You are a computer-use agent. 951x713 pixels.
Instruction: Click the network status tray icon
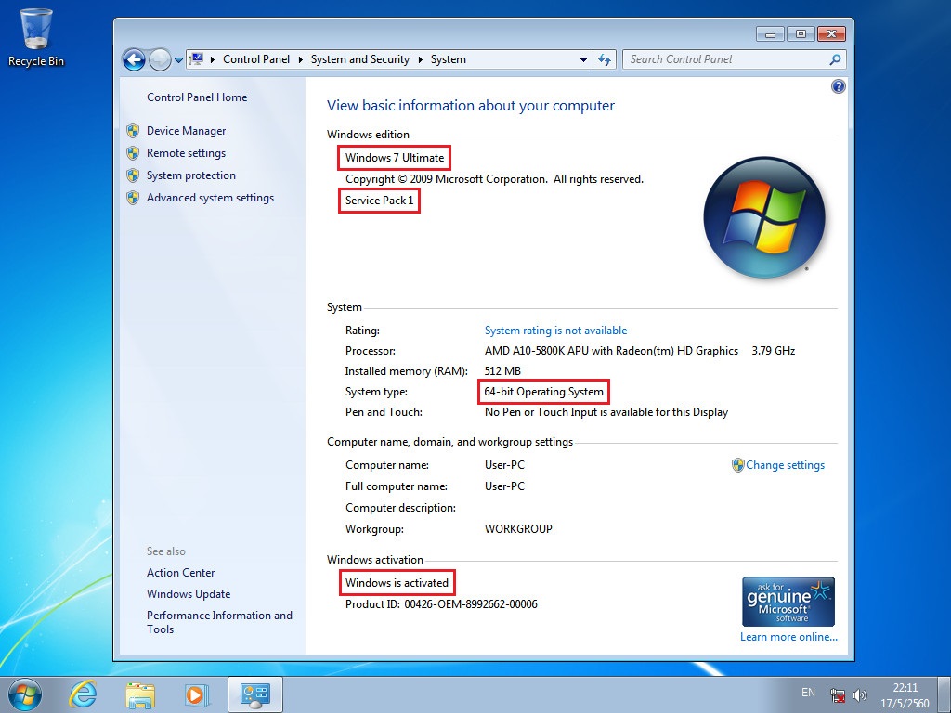coord(839,694)
